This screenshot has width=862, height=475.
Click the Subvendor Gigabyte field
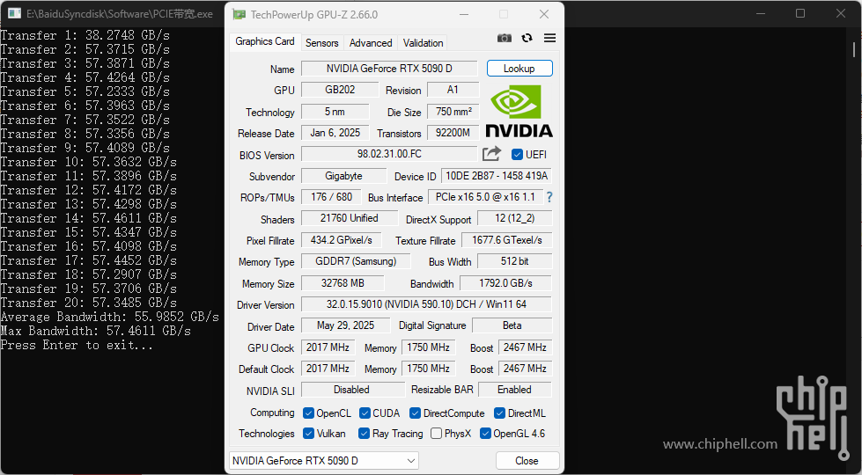(x=343, y=176)
